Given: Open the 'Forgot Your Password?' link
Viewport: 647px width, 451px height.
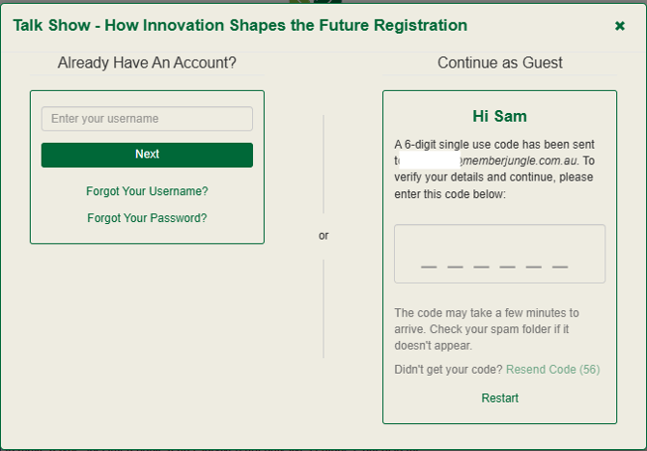Looking at the screenshot, I should pos(147,218).
